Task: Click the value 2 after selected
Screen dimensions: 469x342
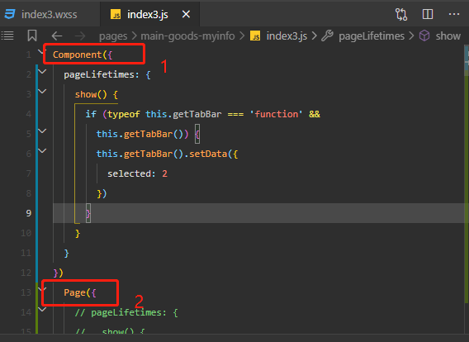Action: [x=165, y=173]
